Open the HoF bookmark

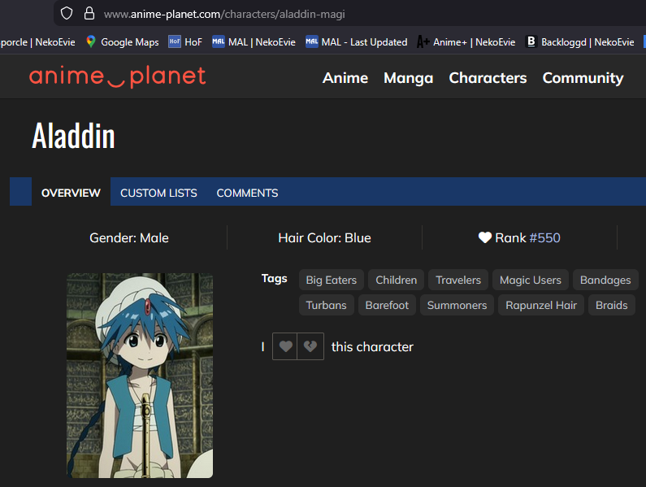click(x=185, y=42)
